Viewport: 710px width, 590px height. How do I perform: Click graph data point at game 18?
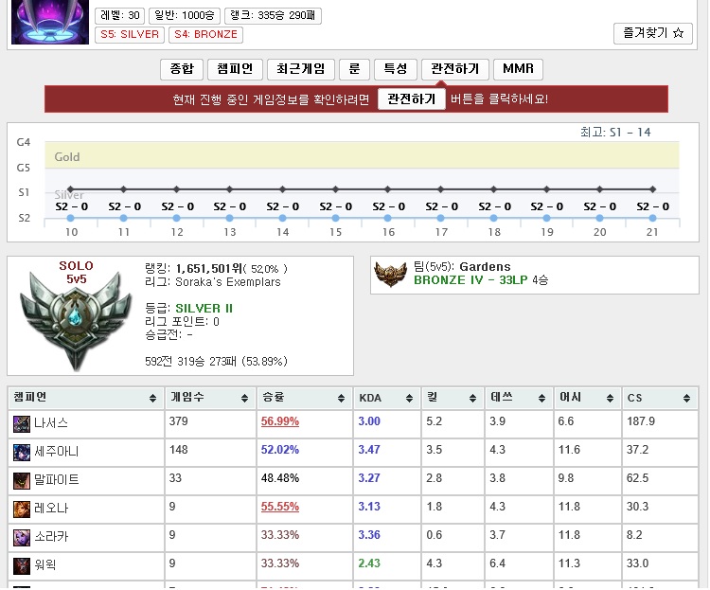493,218
